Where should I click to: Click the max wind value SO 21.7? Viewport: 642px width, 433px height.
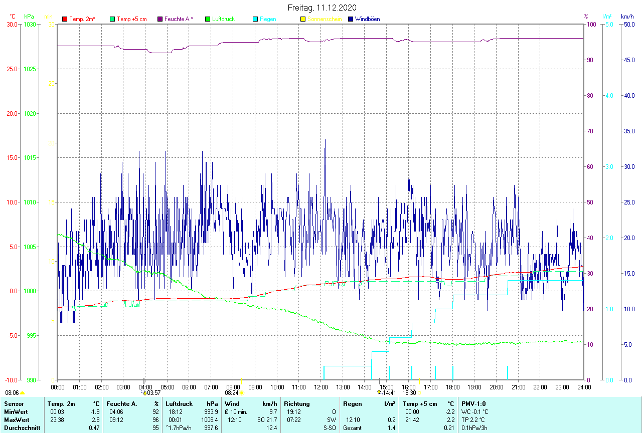[x=267, y=420]
